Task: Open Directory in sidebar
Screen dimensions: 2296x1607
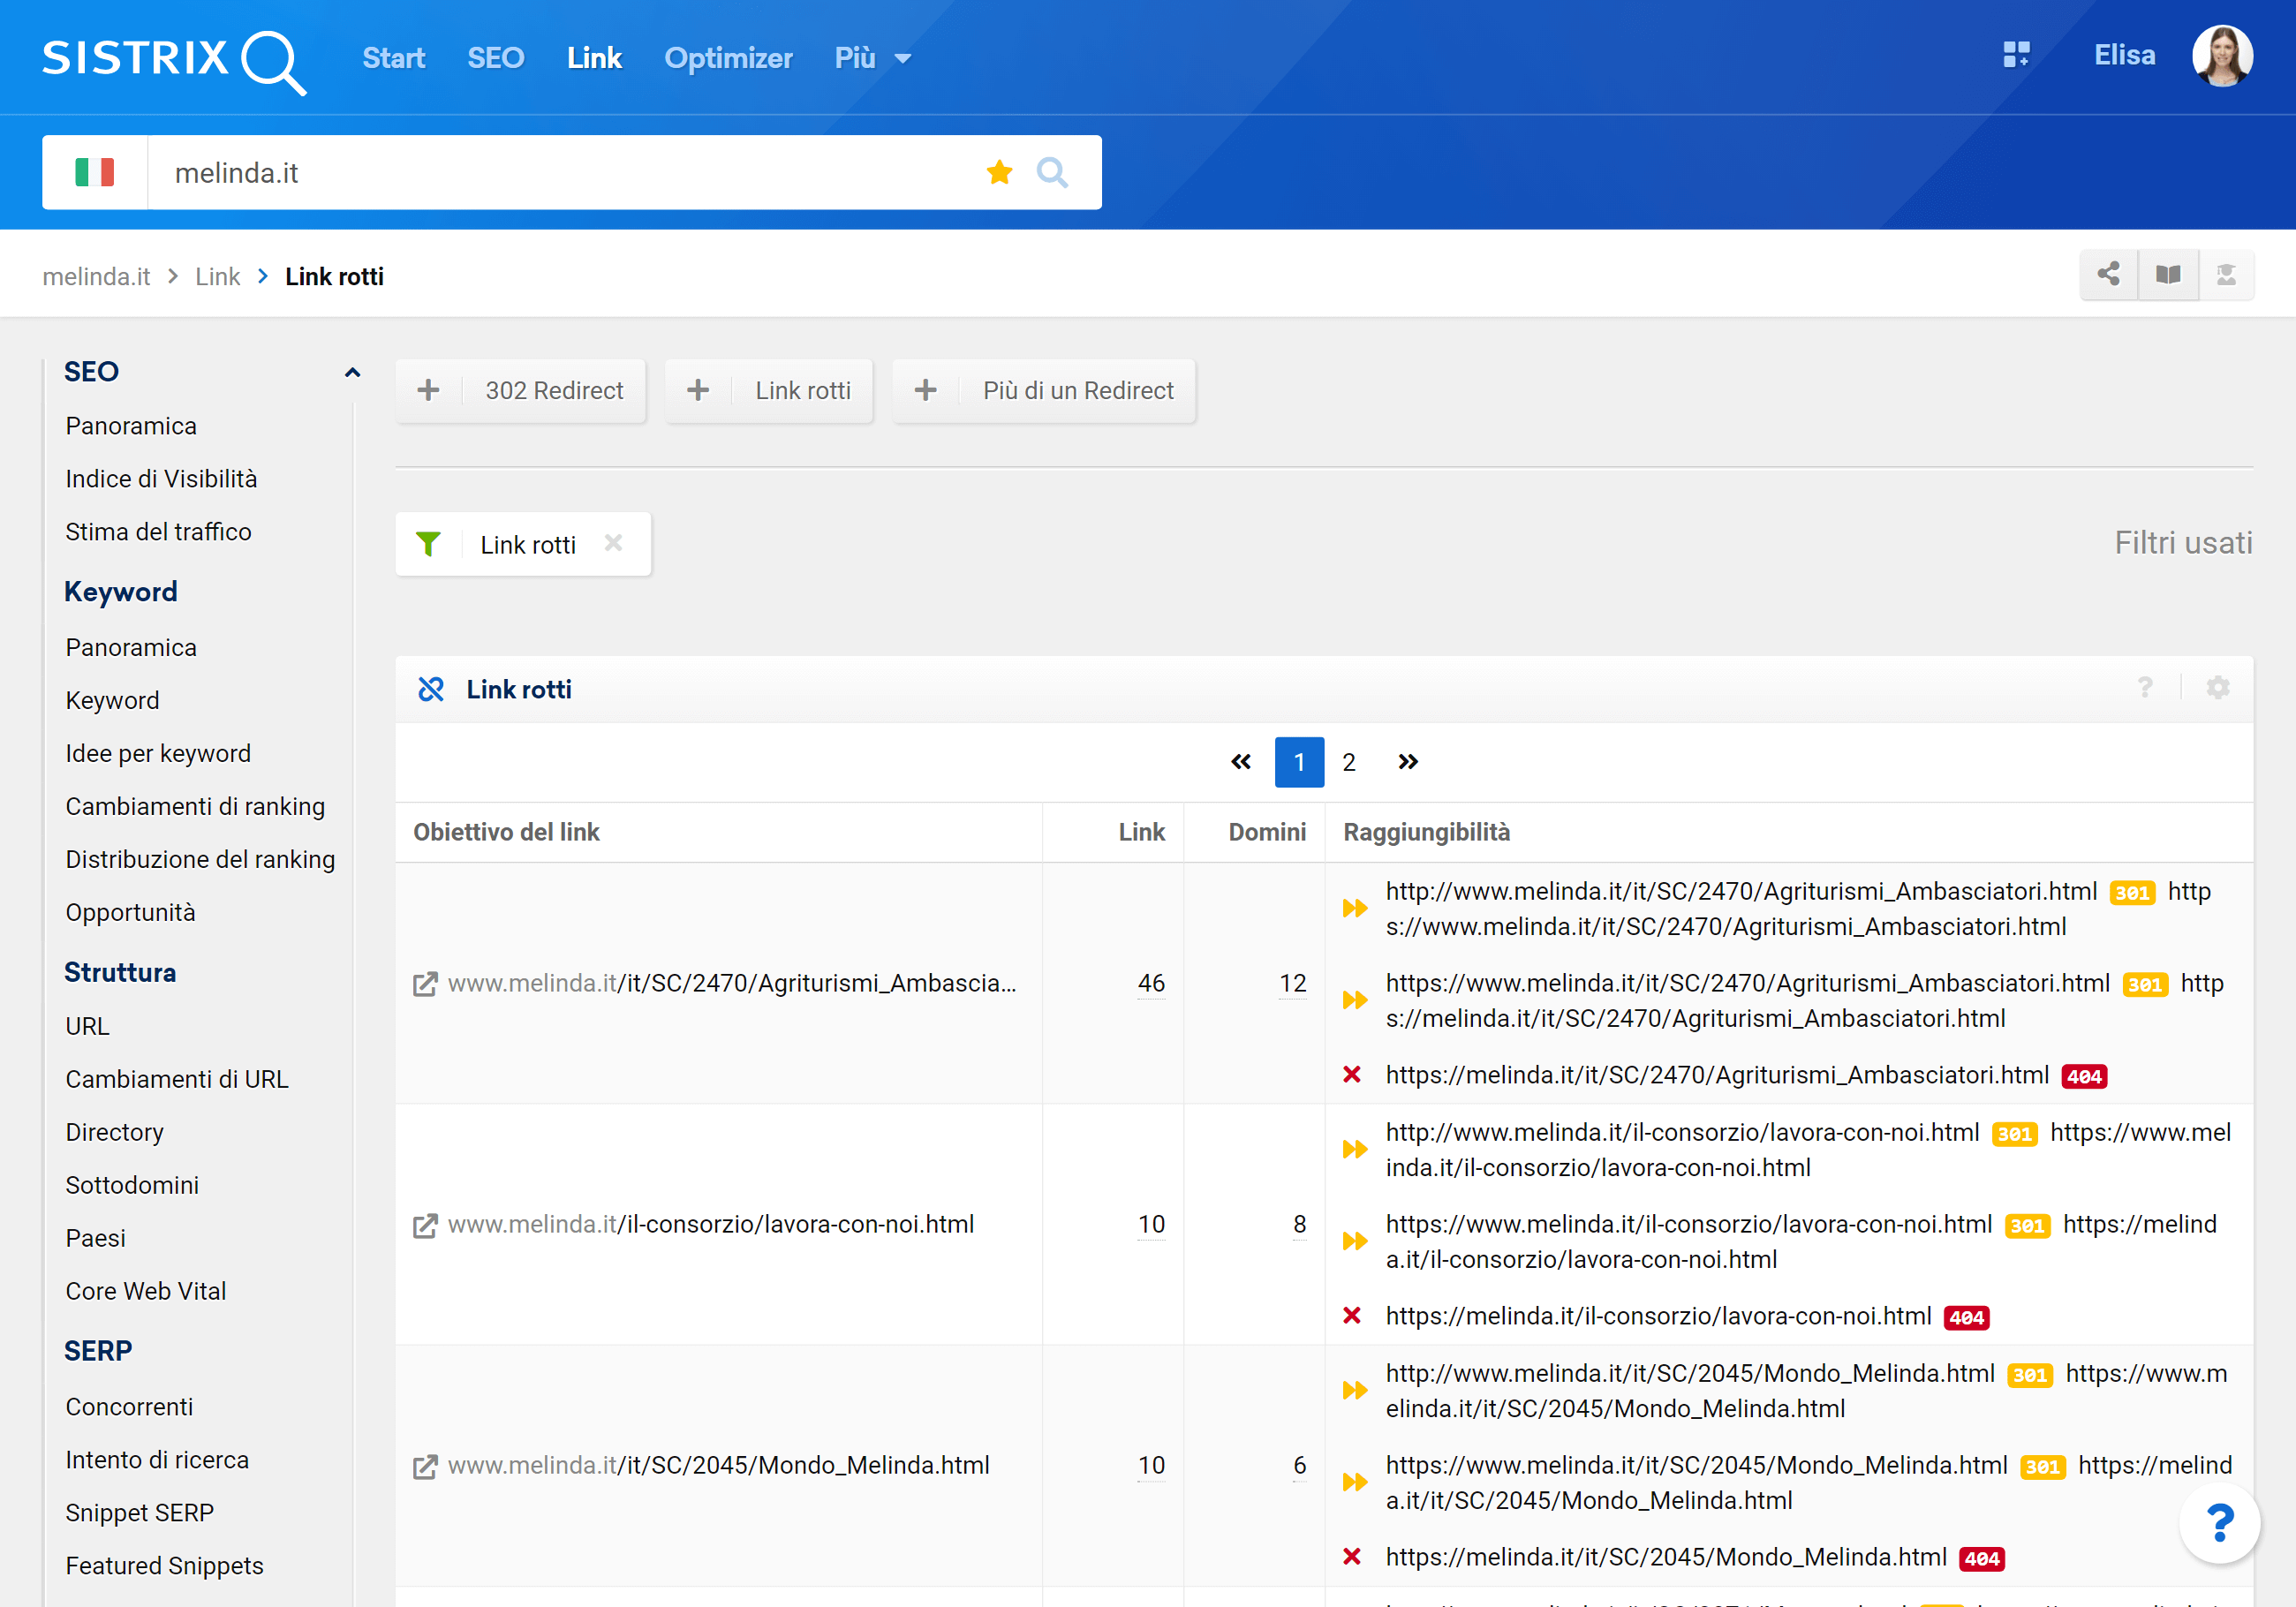Action: click(114, 1132)
